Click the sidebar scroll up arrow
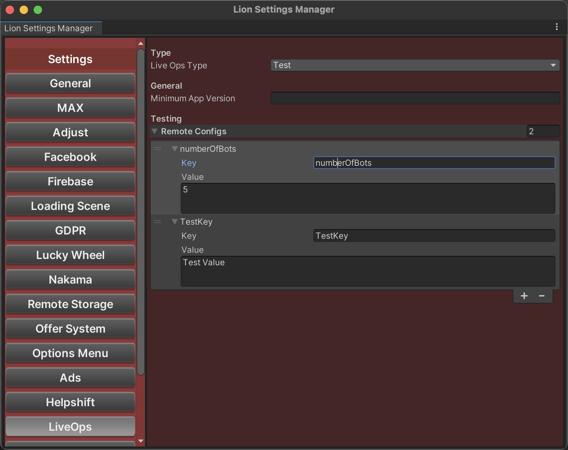The height and width of the screenshot is (450, 568). pos(141,43)
